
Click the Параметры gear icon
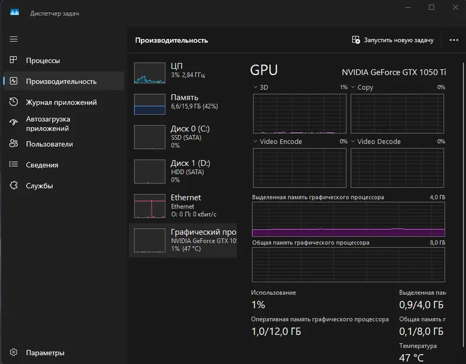13,352
